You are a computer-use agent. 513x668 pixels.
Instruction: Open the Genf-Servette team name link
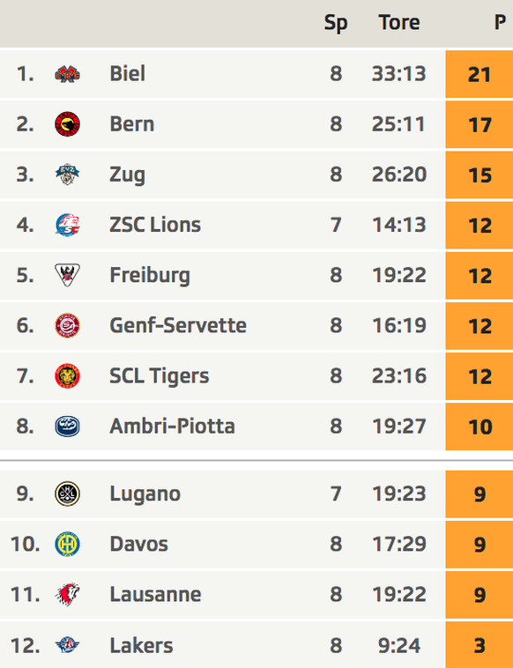click(x=178, y=325)
